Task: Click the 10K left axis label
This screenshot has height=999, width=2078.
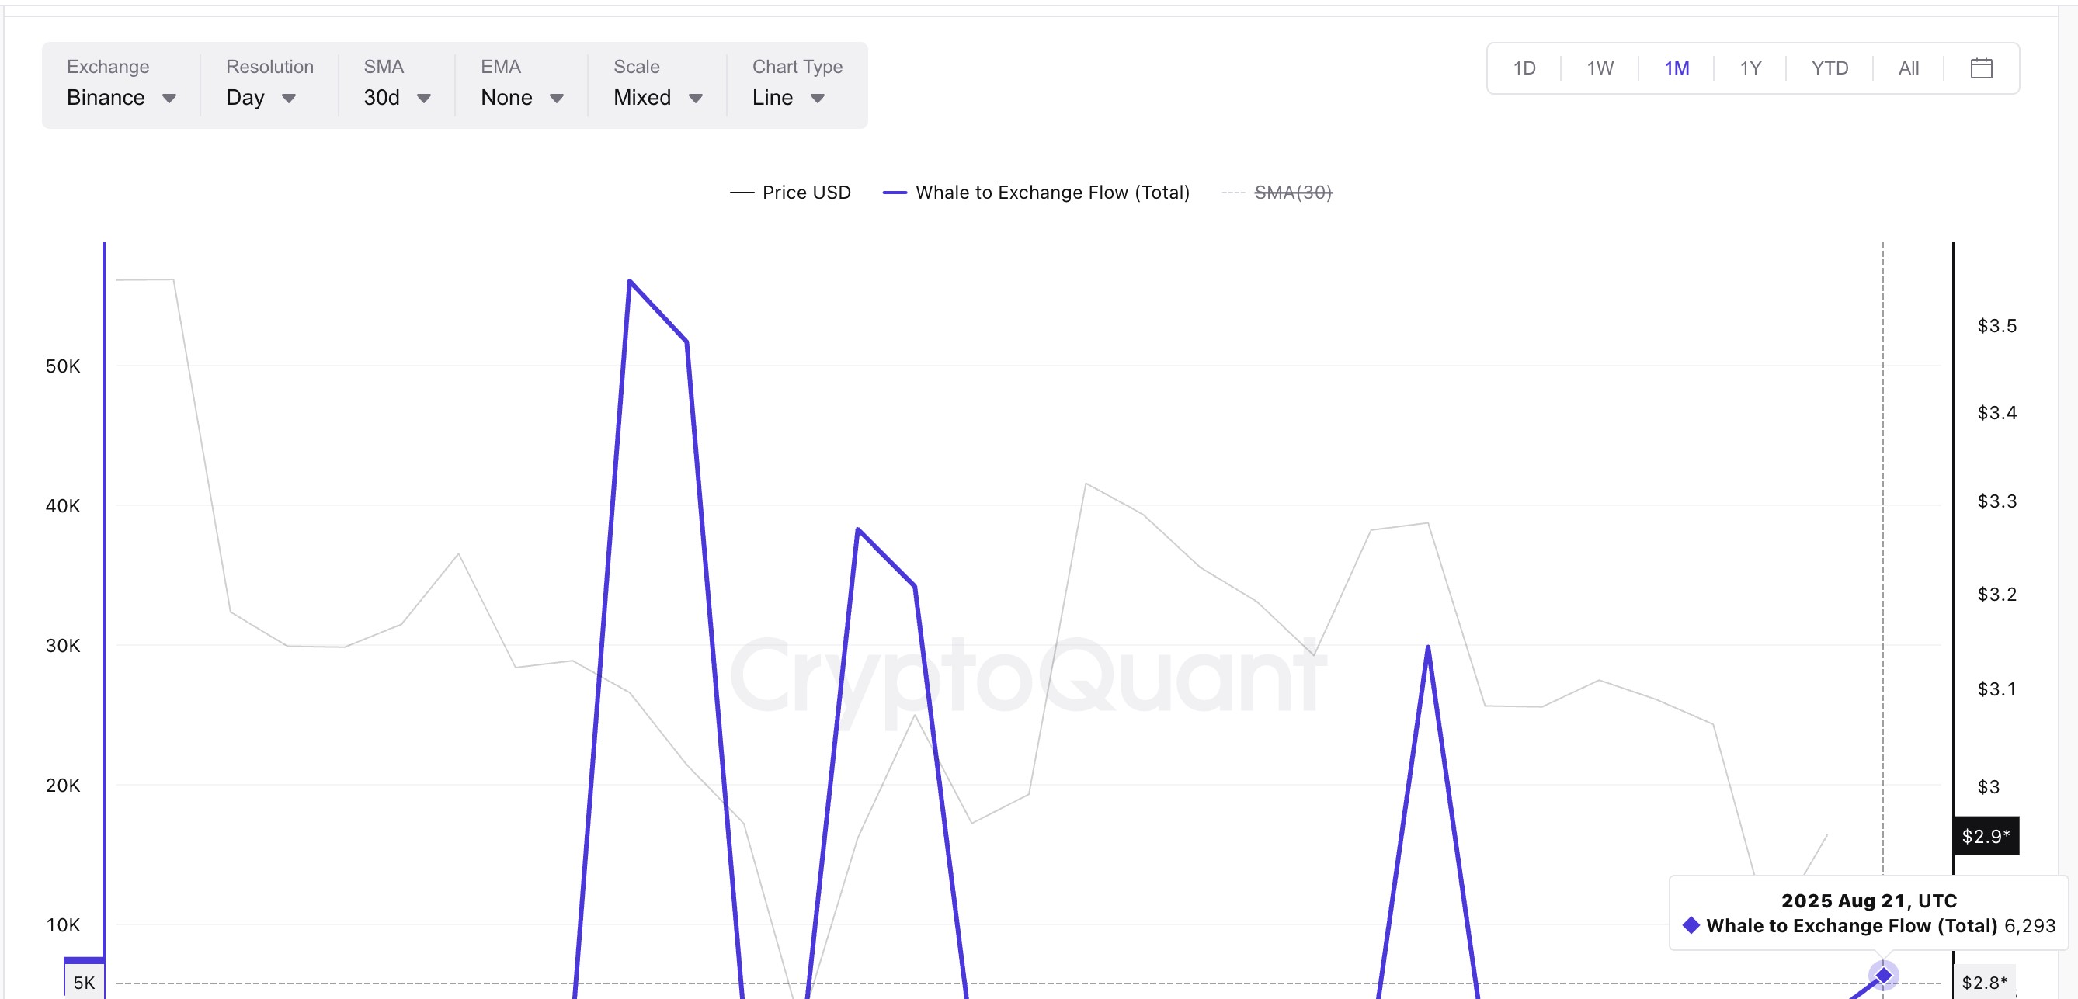Action: point(63,924)
